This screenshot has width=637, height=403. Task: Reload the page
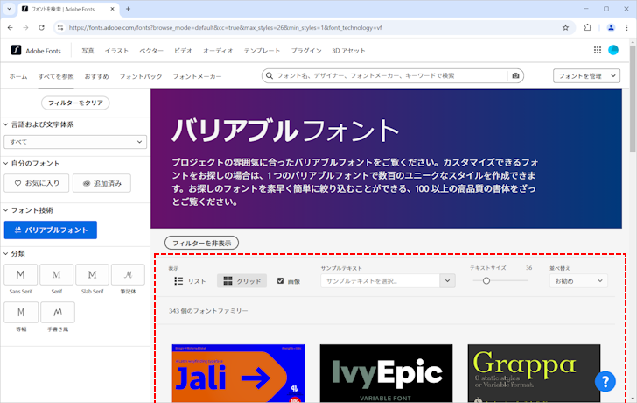[x=41, y=28]
